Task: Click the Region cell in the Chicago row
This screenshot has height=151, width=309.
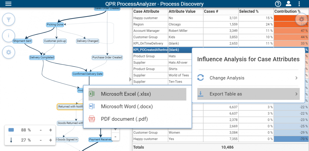Action: (x=150, y=24)
